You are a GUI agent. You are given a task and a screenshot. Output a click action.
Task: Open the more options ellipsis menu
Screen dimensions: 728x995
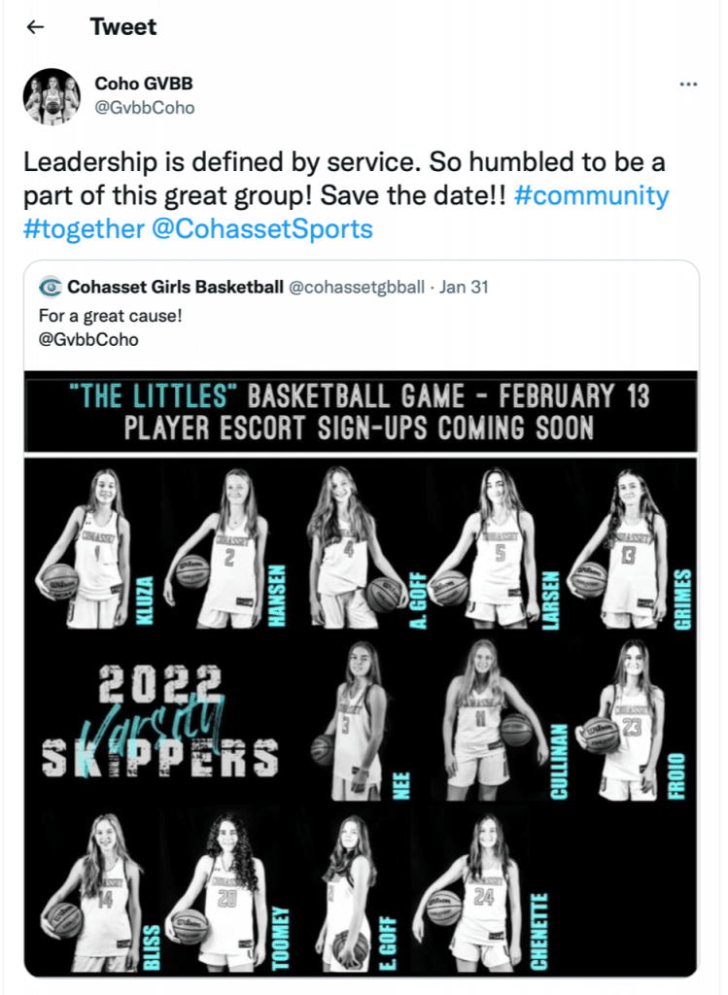coord(688,85)
